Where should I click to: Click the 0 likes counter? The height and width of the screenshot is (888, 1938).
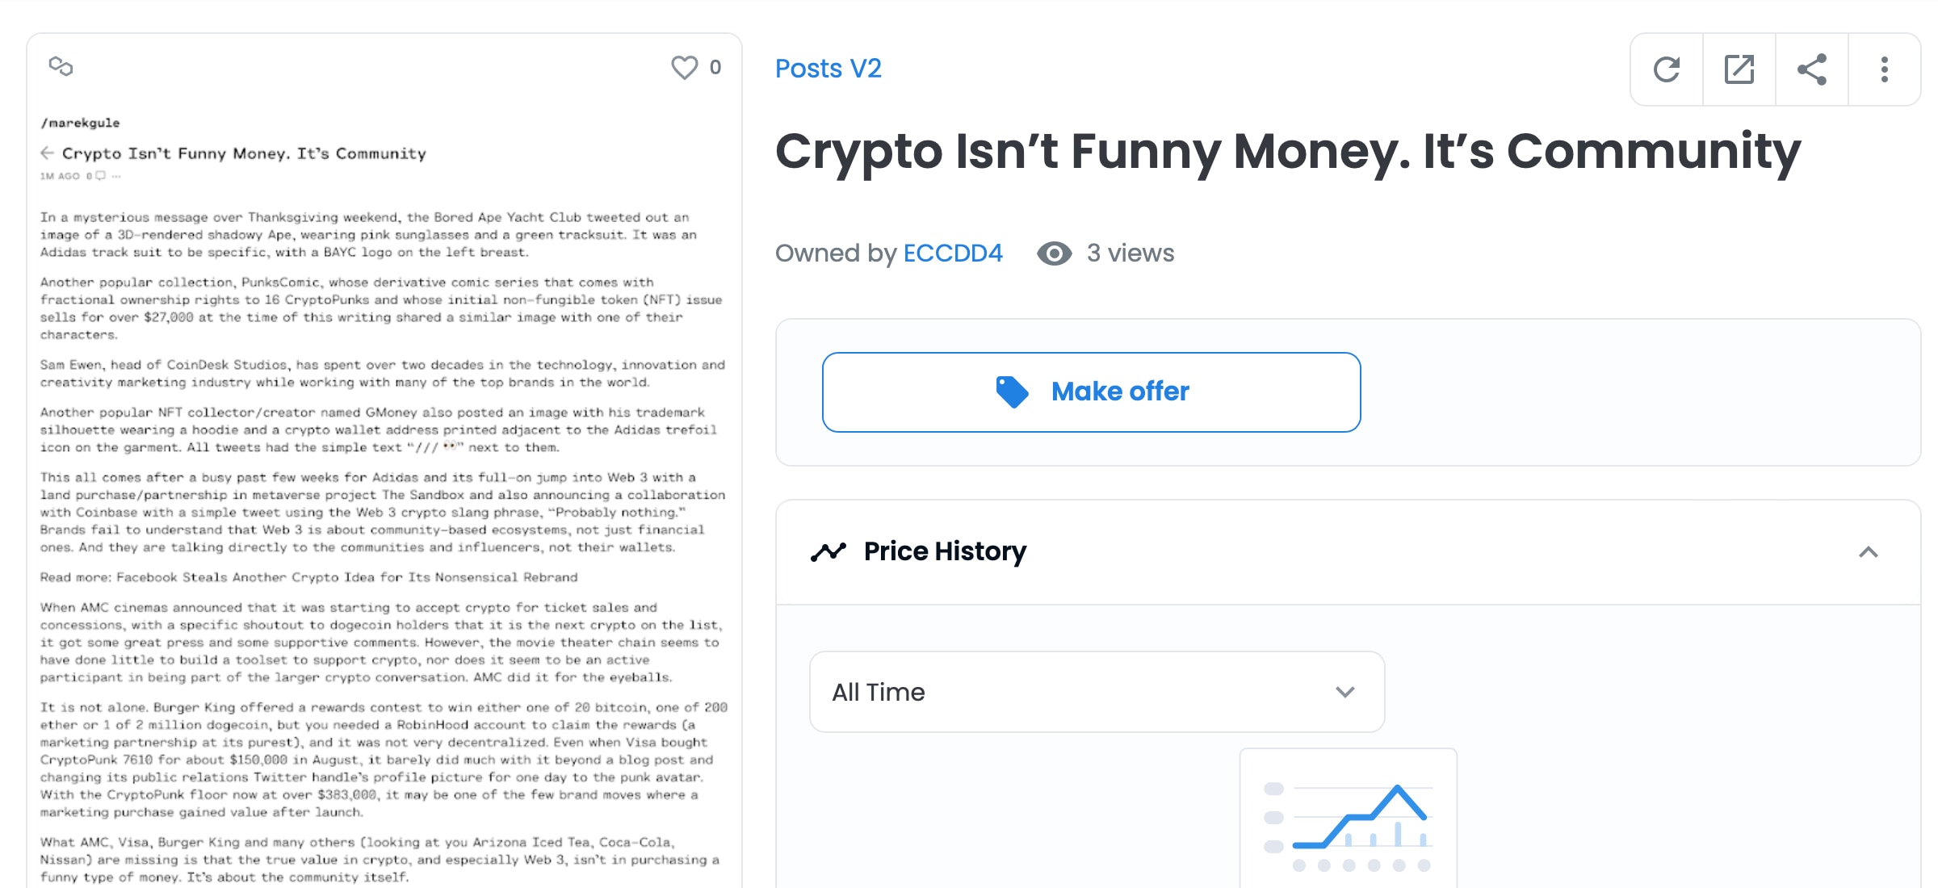[x=714, y=68]
